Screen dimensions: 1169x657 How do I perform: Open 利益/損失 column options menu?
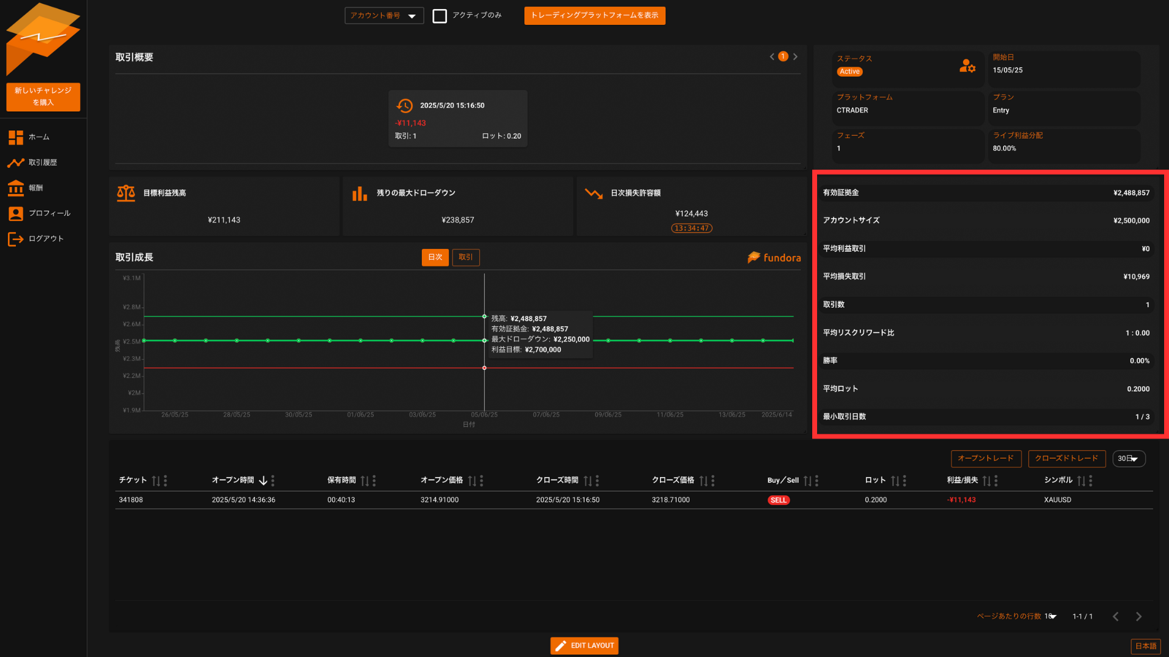[x=995, y=481]
